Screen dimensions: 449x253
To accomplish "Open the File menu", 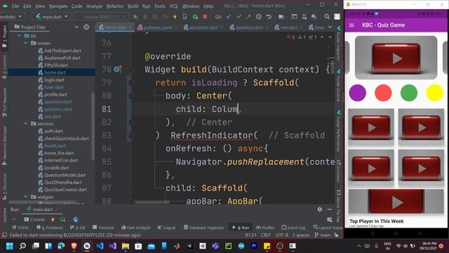I will (x=15, y=6).
